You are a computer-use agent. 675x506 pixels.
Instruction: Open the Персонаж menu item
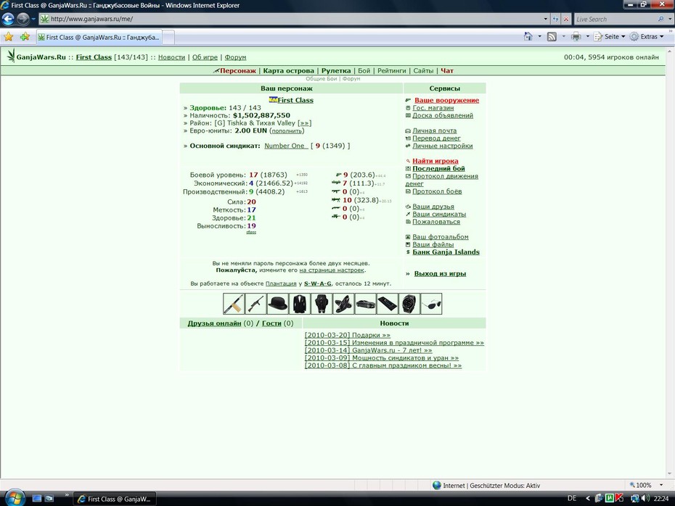point(237,70)
